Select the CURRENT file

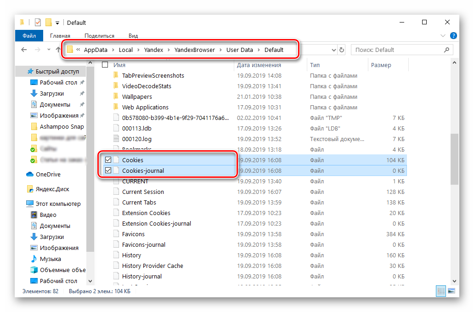[135, 182]
